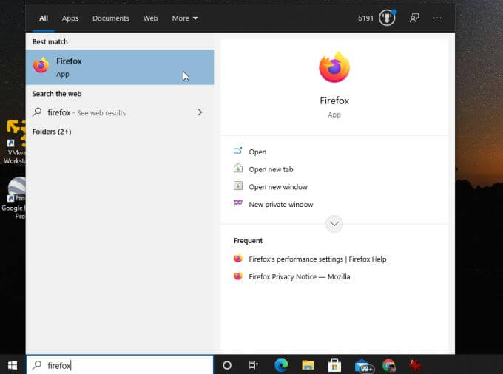The height and width of the screenshot is (374, 503).
Task: Open Microsoft Store from taskbar
Action: [334, 365]
